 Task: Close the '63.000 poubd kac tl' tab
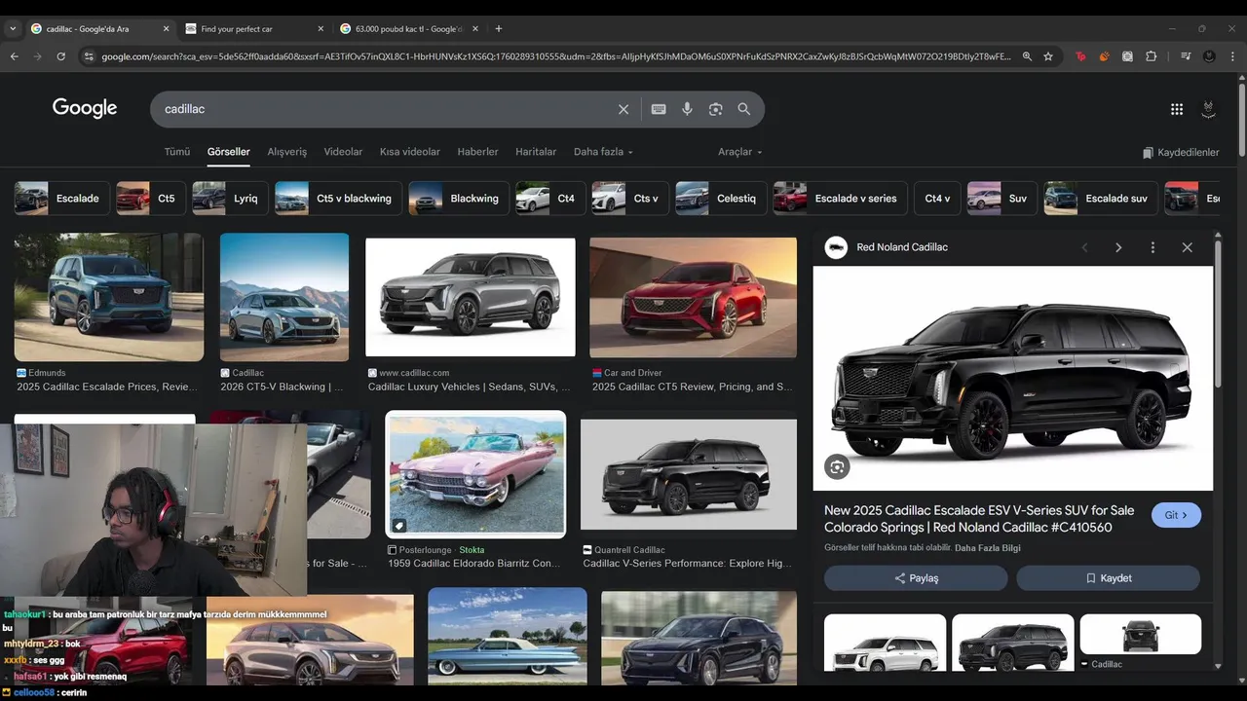click(477, 29)
